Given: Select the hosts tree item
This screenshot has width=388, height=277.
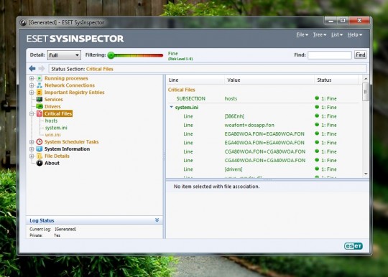Looking at the screenshot, I should pos(51,121).
